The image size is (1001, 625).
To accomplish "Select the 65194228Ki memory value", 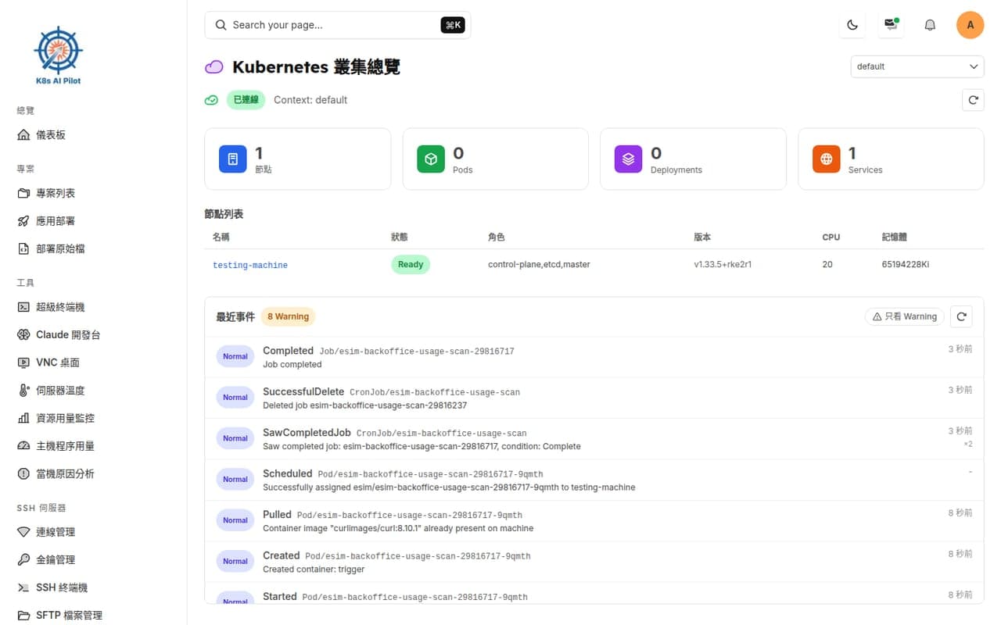I will coord(906,264).
